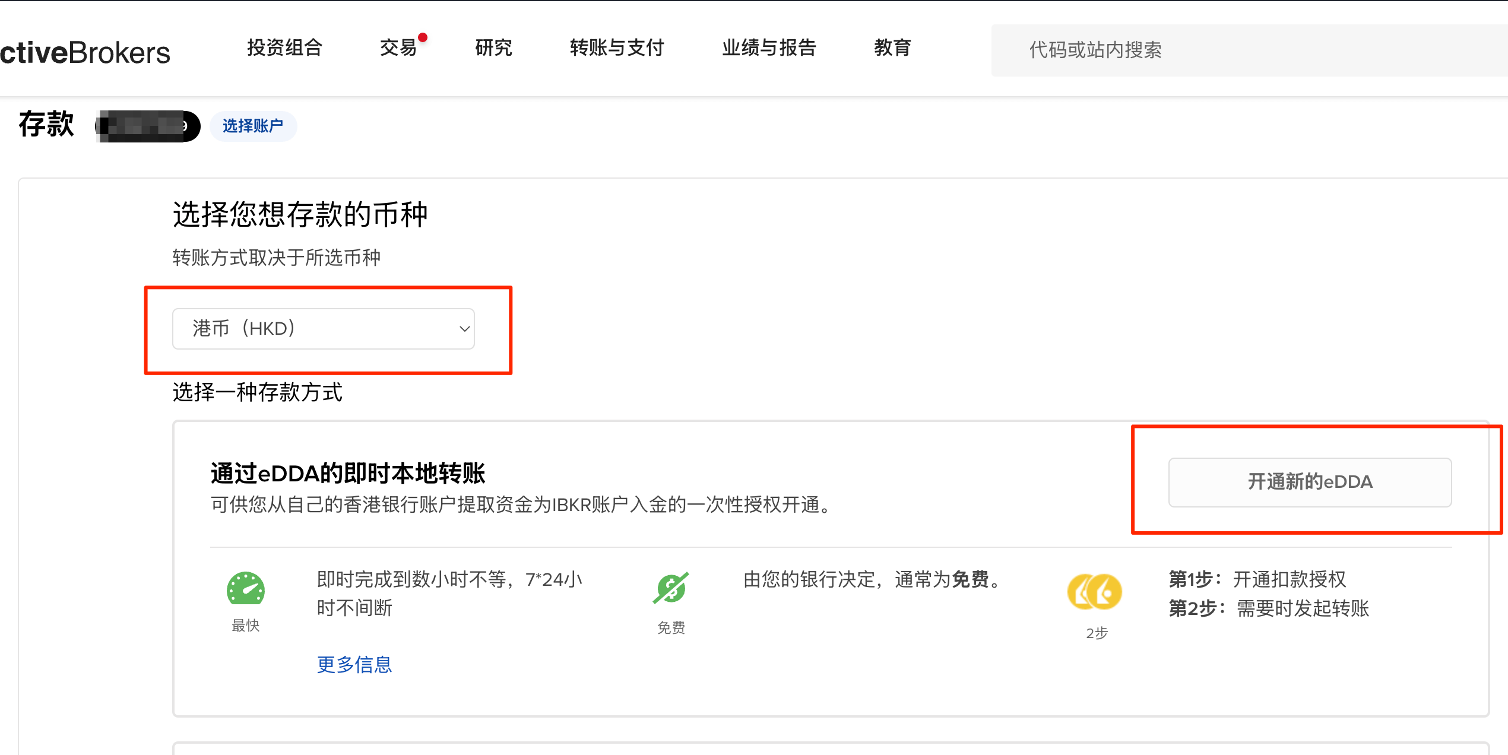Image resolution: width=1508 pixels, height=755 pixels.
Task: Click the 存款 page title
Action: 46,124
